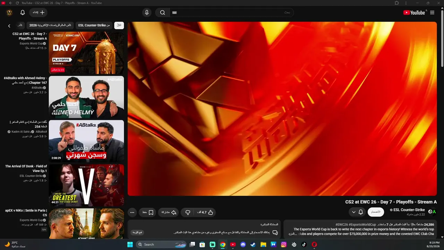The image size is (444, 250).
Task: Launch Steam from the taskbar
Action: (x=253, y=244)
